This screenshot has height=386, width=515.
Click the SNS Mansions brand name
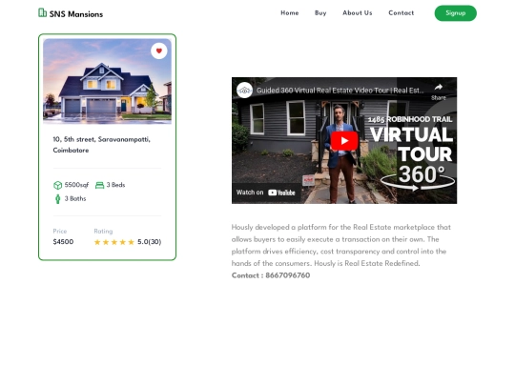point(76,14)
